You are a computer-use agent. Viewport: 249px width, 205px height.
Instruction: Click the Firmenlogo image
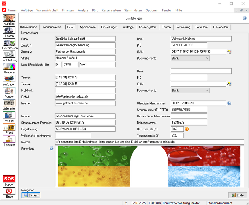pos(149,166)
